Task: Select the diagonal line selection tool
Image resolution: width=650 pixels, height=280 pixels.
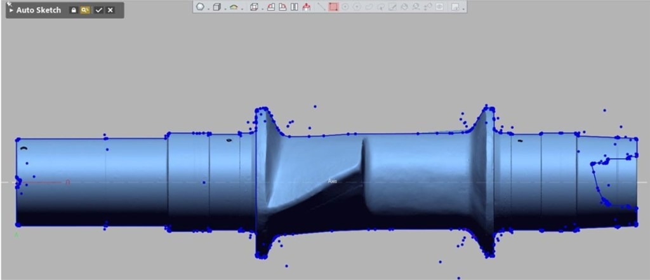Action: pyautogui.click(x=321, y=8)
